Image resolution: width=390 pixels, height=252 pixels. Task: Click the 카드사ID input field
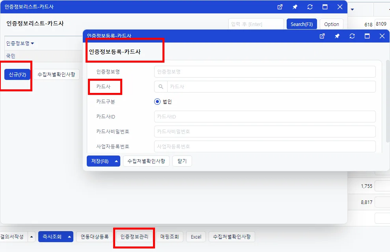(x=265, y=117)
